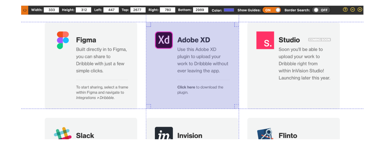Click the collapse down-arrow circle icon
The height and width of the screenshot is (145, 384).
(352, 10)
